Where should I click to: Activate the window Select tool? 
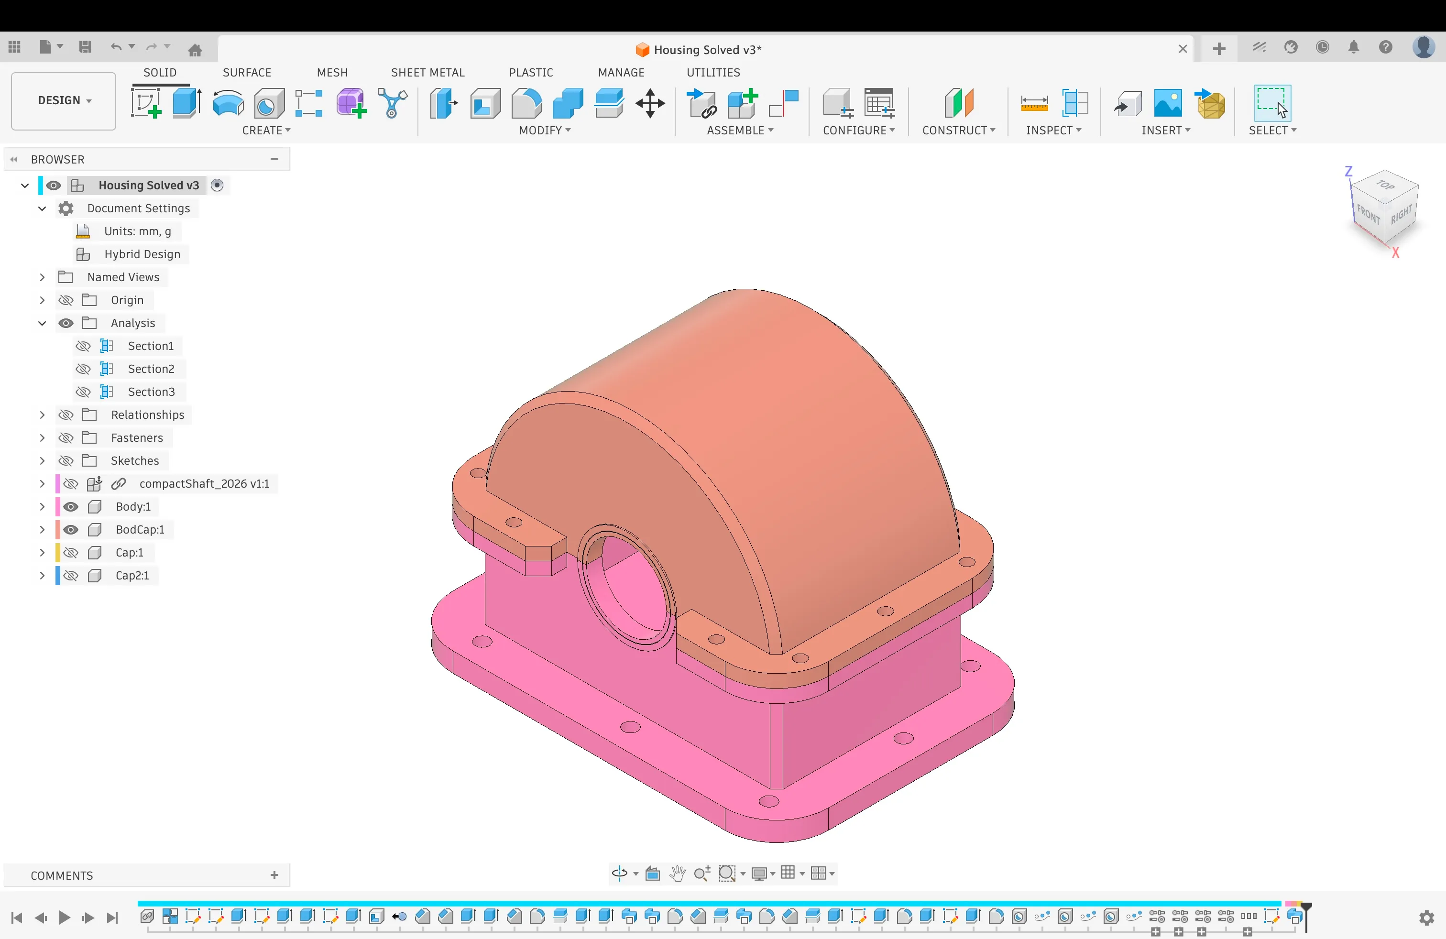coord(1272,103)
